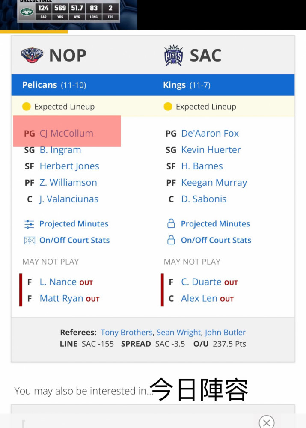Click the NOP team abbreviation heading
This screenshot has height=428, width=306.
pos(68,55)
